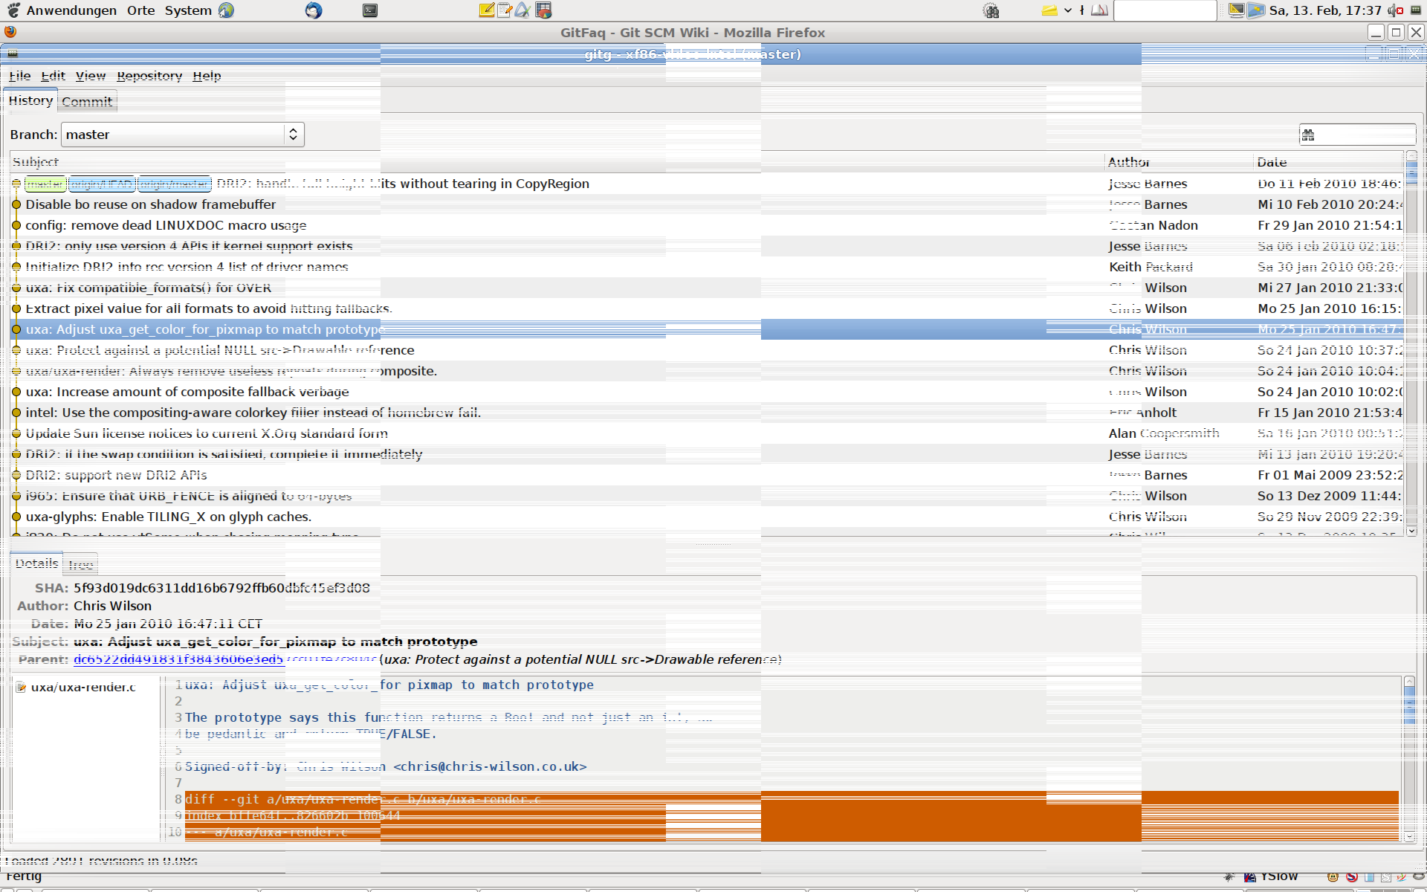1427x892 pixels.
Task: Click the Greasemonkey monkey status icon
Action: [x=1333, y=877]
